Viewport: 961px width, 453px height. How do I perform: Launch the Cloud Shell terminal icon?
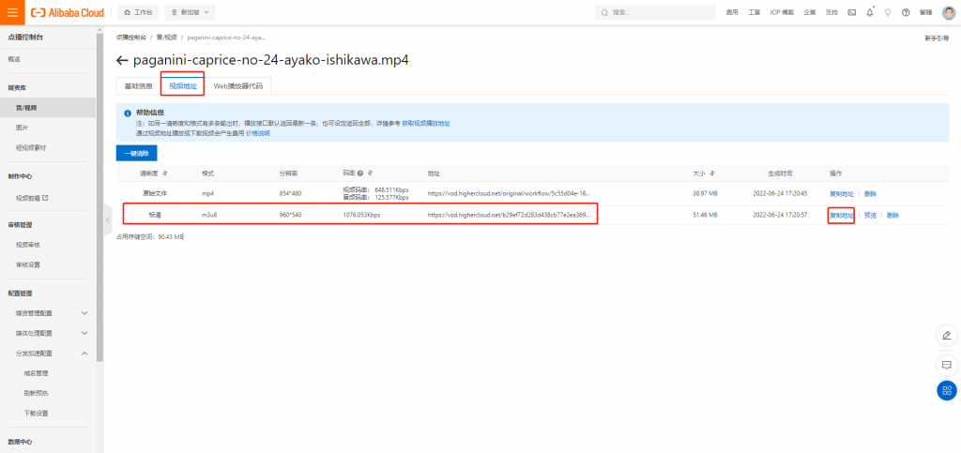click(852, 12)
